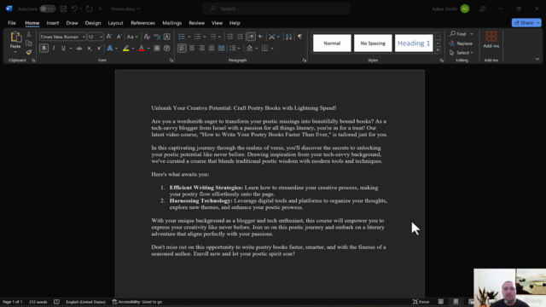Toggle Italic formatting
Image resolution: width=546 pixels, height=307 pixels.
point(54,48)
